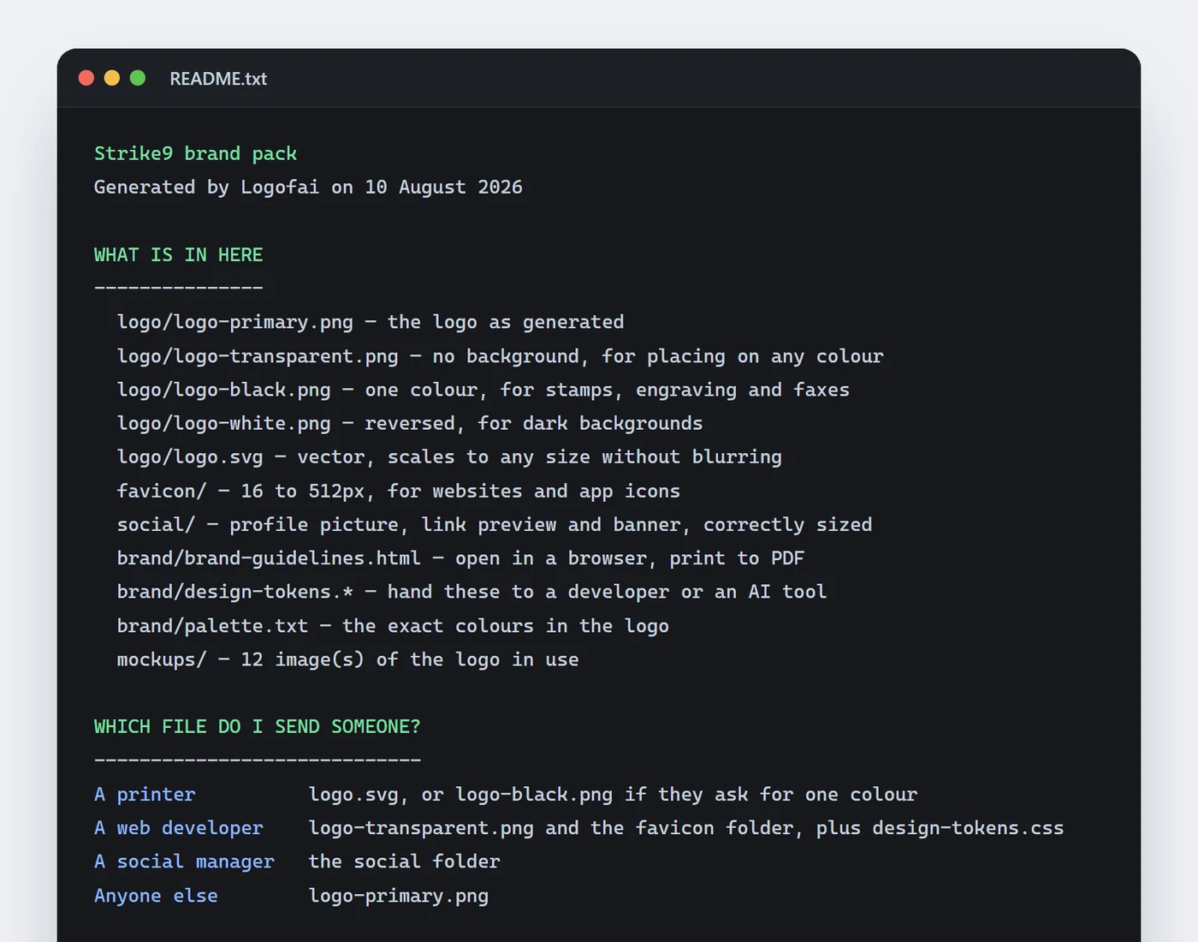Click the 'A printer' label
The width and height of the screenshot is (1198, 942).
coord(145,794)
